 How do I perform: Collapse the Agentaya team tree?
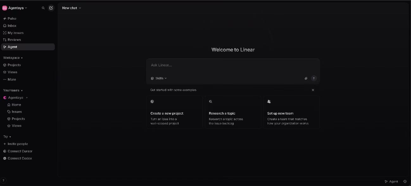[x=27, y=98]
